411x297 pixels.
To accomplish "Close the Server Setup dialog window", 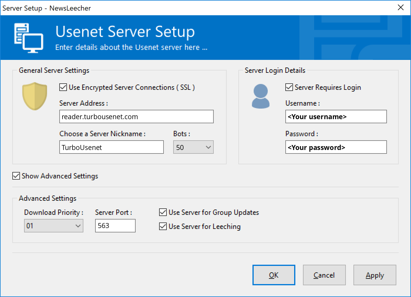I will 400,8.
